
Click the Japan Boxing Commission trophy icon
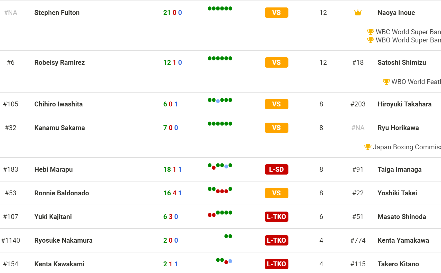click(x=368, y=147)
